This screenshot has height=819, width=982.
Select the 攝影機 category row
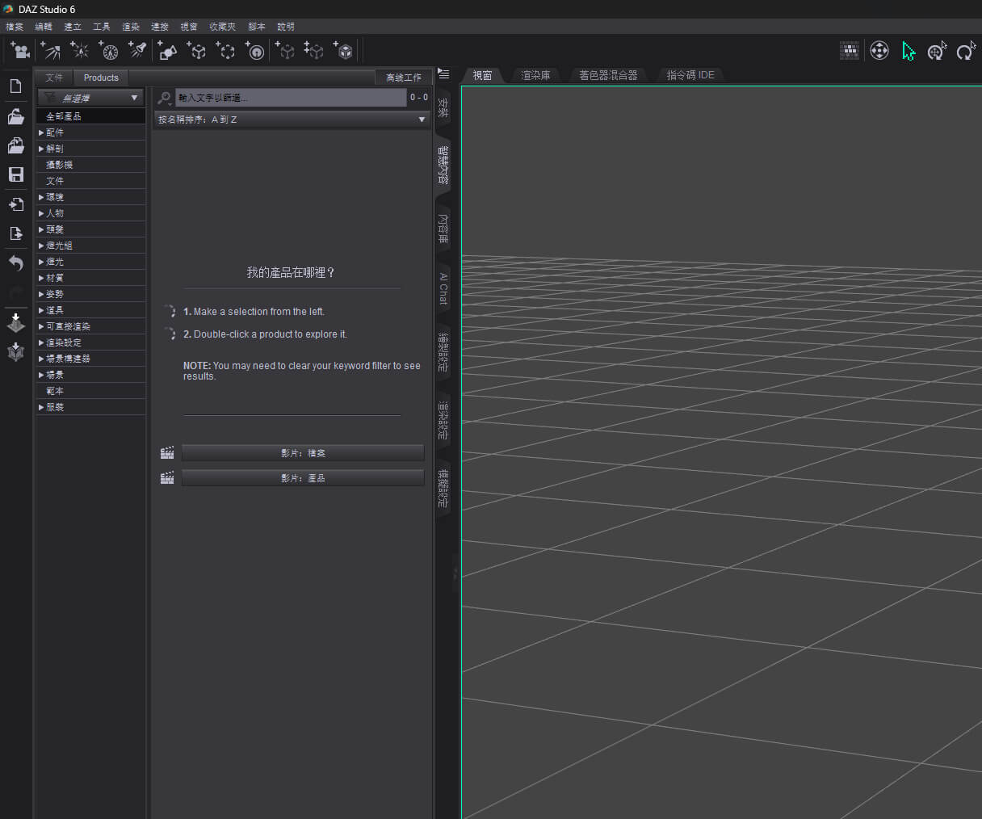click(91, 165)
